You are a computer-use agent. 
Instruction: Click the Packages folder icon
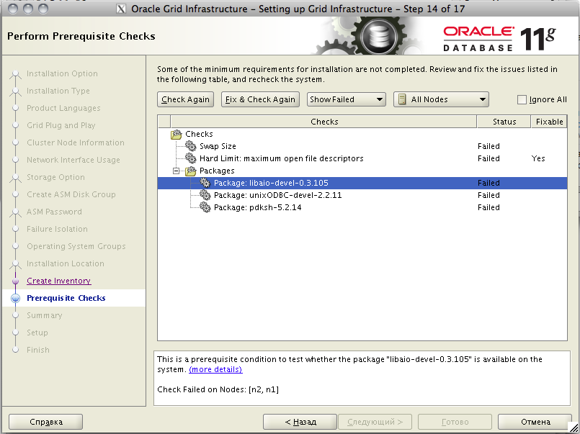click(x=191, y=171)
